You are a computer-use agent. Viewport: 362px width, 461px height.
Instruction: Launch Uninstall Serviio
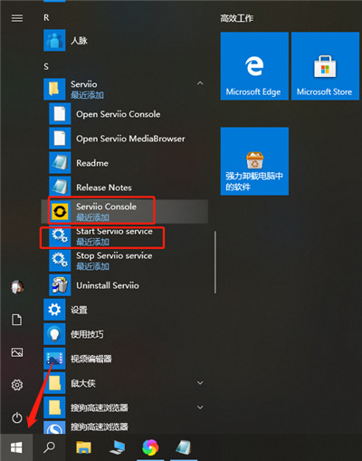124,285
